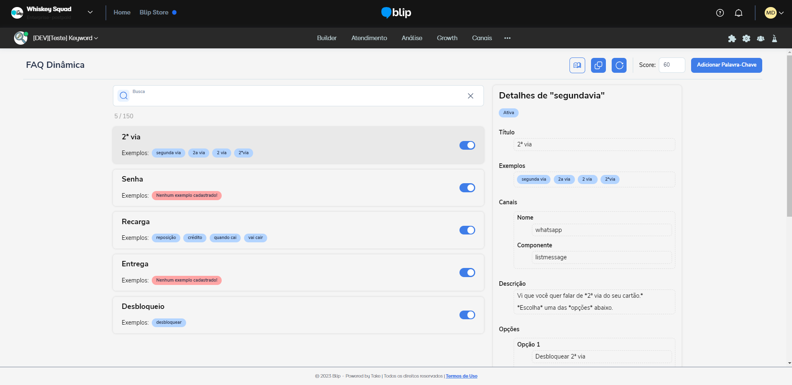Expand the Whiskey Squad organization dropdown
Screen dimensions: 792x385
pos(90,12)
